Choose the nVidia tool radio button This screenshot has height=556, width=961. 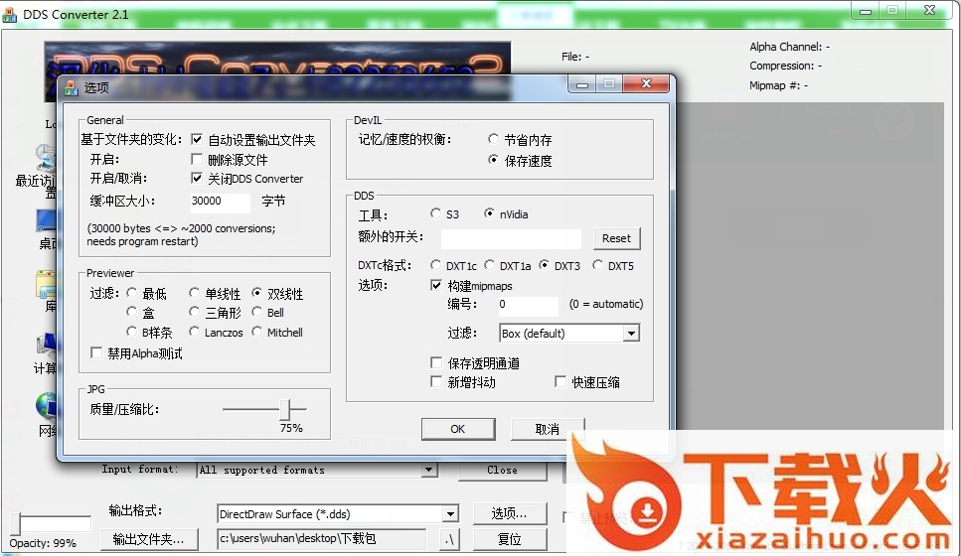(x=489, y=213)
